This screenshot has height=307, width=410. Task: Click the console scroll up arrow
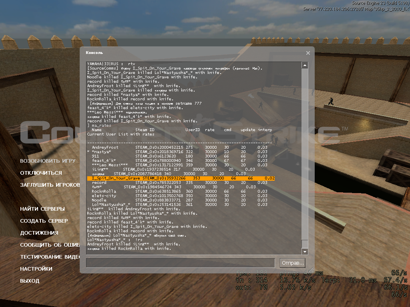pyautogui.click(x=305, y=65)
